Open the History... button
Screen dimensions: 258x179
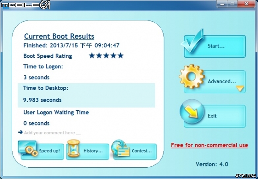coord(87,151)
